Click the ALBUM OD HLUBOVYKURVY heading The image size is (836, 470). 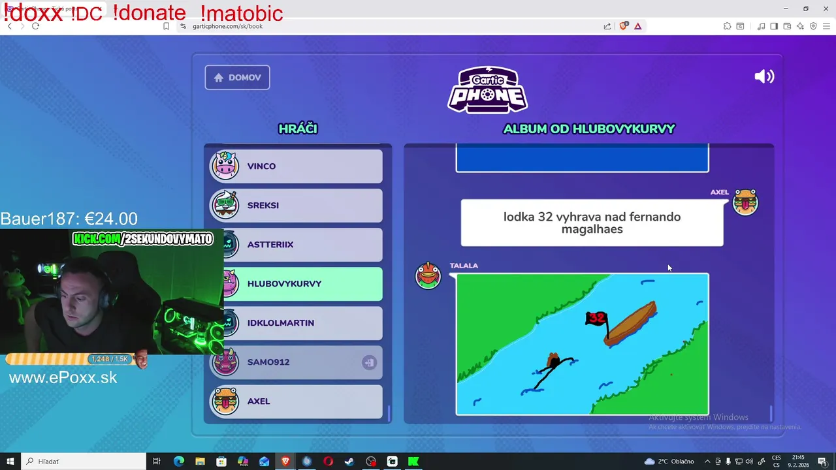[588, 129]
